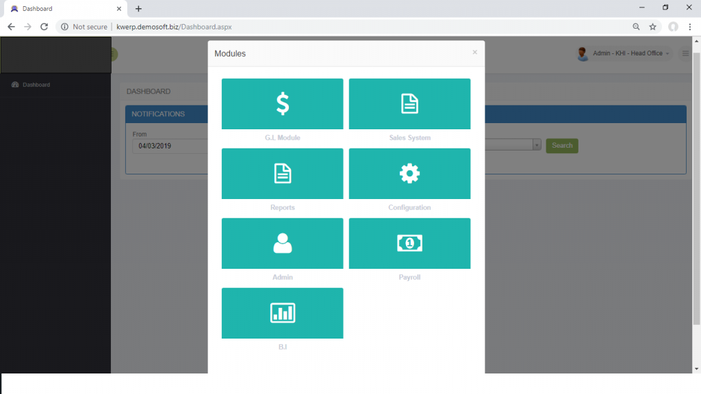
Task: Close the Modules dialog with X
Action: pos(474,52)
